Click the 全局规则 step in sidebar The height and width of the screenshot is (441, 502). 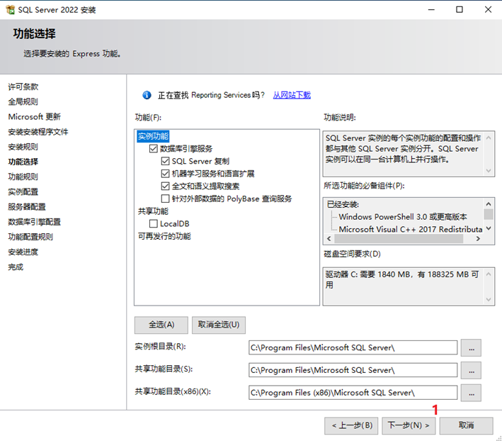pyautogui.click(x=23, y=102)
